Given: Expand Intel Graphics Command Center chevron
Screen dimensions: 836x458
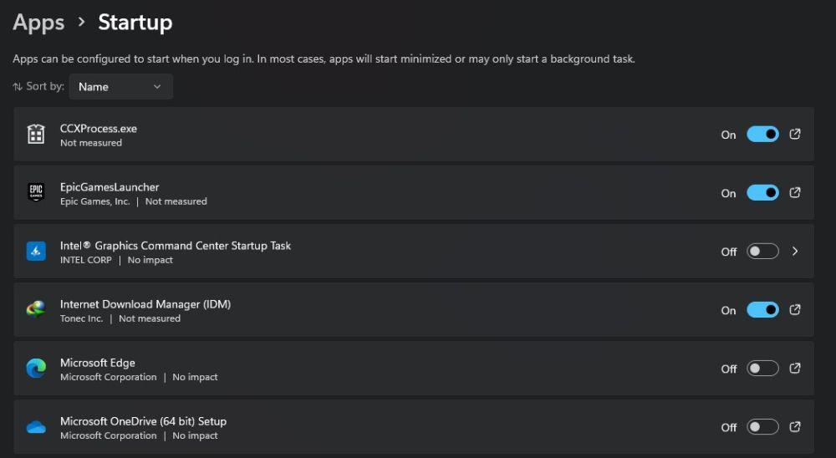Looking at the screenshot, I should click(x=795, y=251).
